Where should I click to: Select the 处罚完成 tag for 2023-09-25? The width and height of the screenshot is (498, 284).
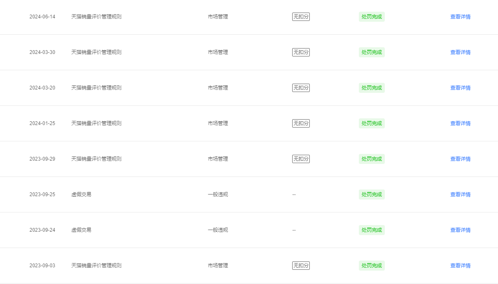(x=371, y=194)
